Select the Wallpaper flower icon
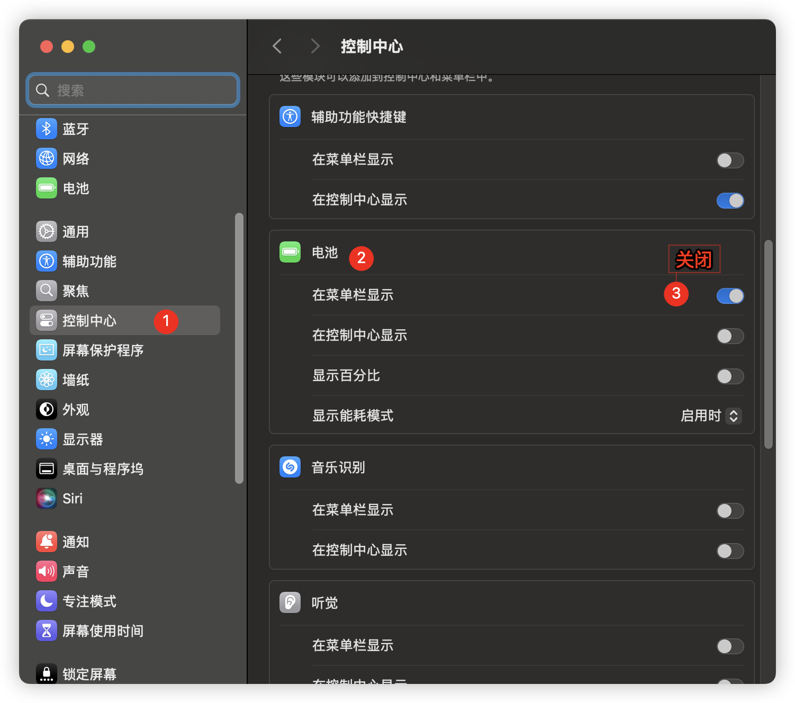The image size is (795, 703). coord(47,380)
